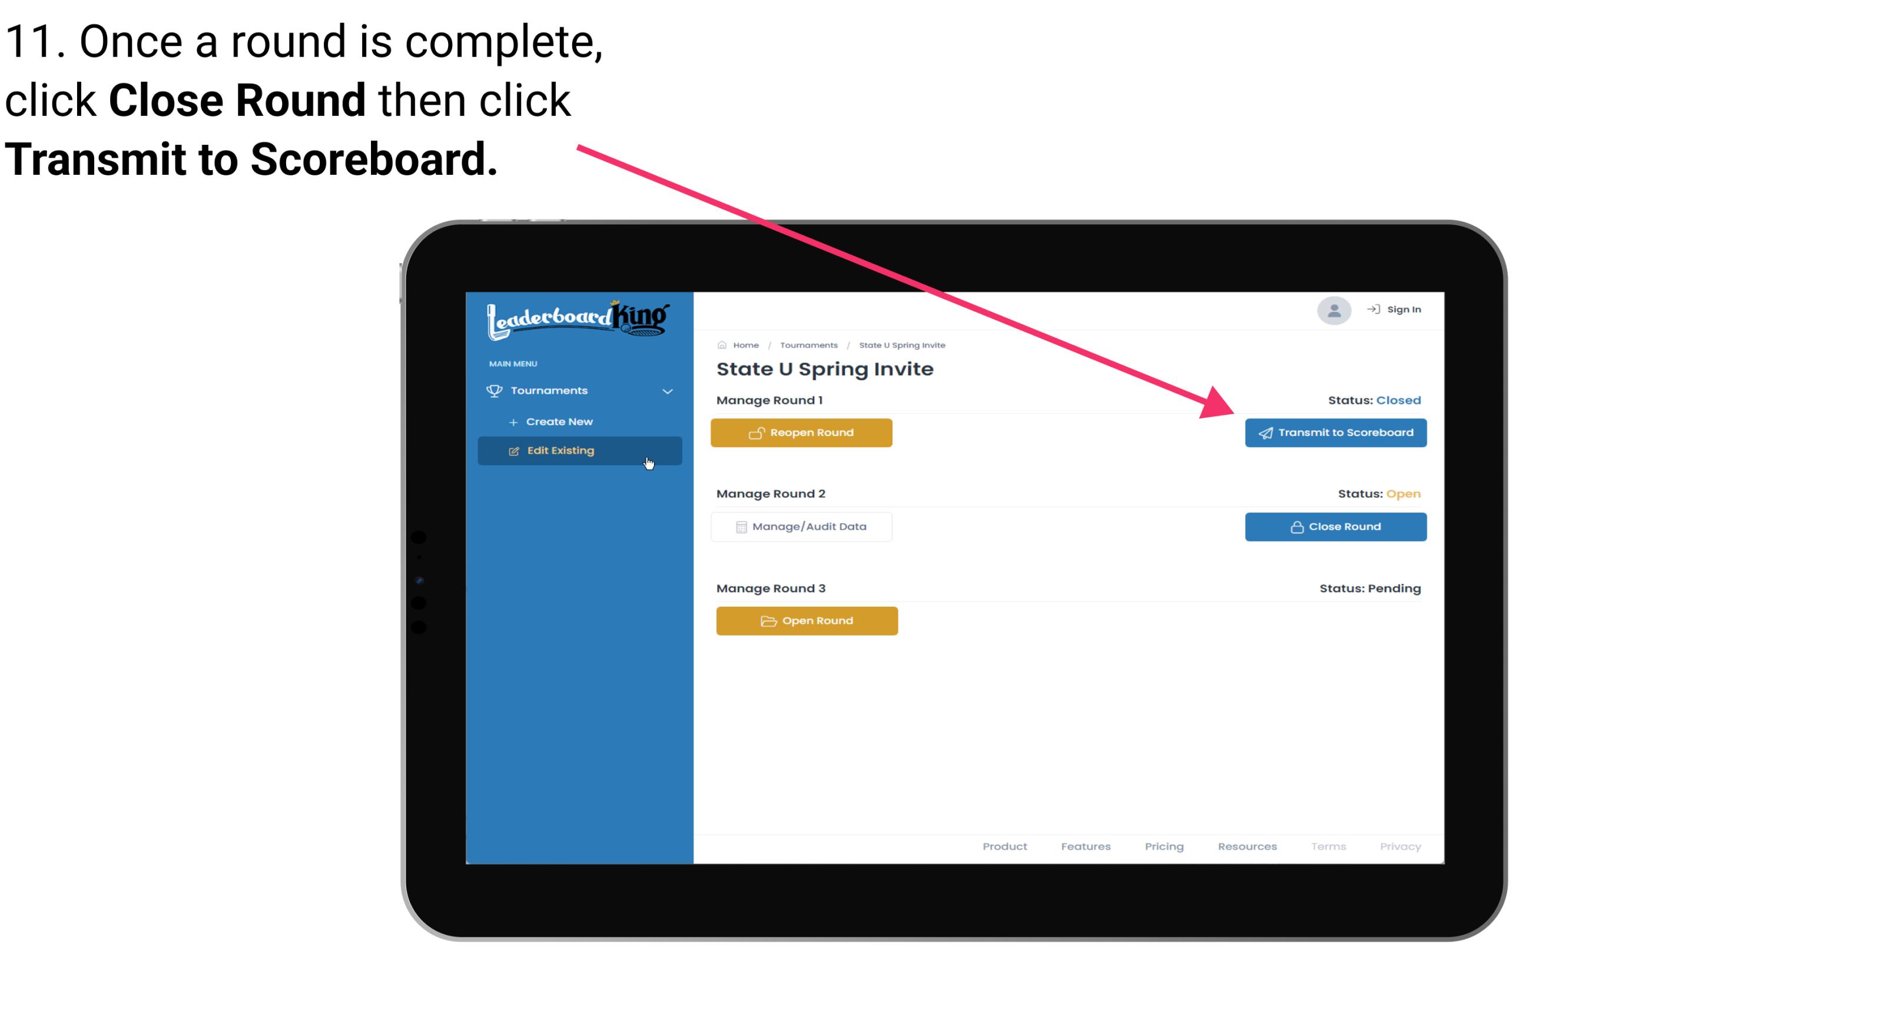Screen dimensions: 1904x1024
Task: Click the Sign In arrow icon
Action: (x=1372, y=310)
